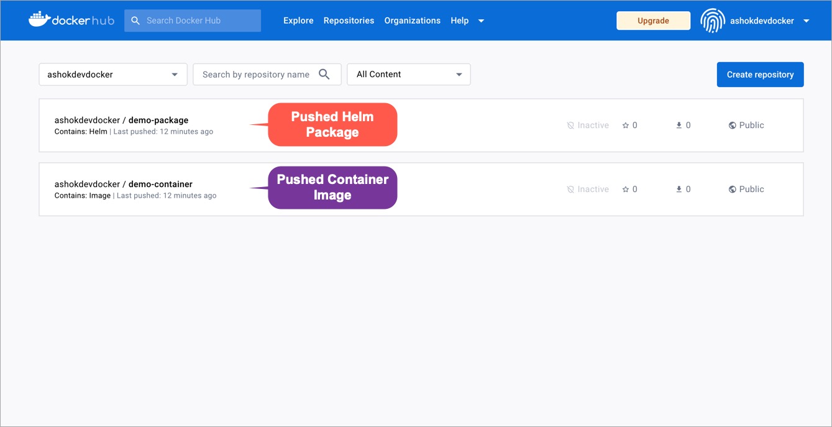Click the star icon for demo-container
This screenshot has height=427, width=832.
coord(626,190)
